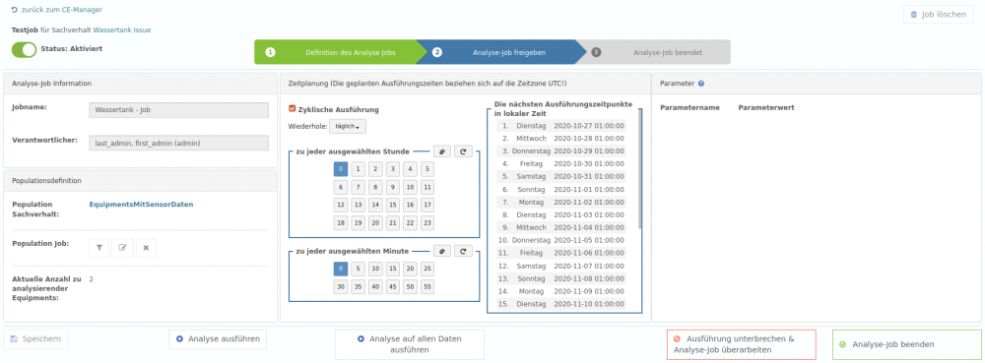Click the Jobname field Wassertank - Job

click(x=179, y=110)
